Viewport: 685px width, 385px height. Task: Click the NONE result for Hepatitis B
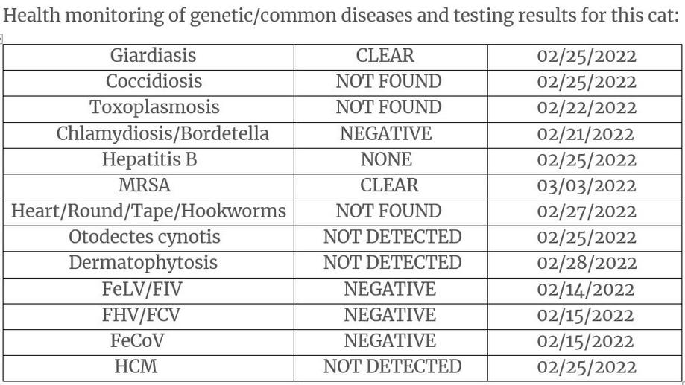[385, 159]
